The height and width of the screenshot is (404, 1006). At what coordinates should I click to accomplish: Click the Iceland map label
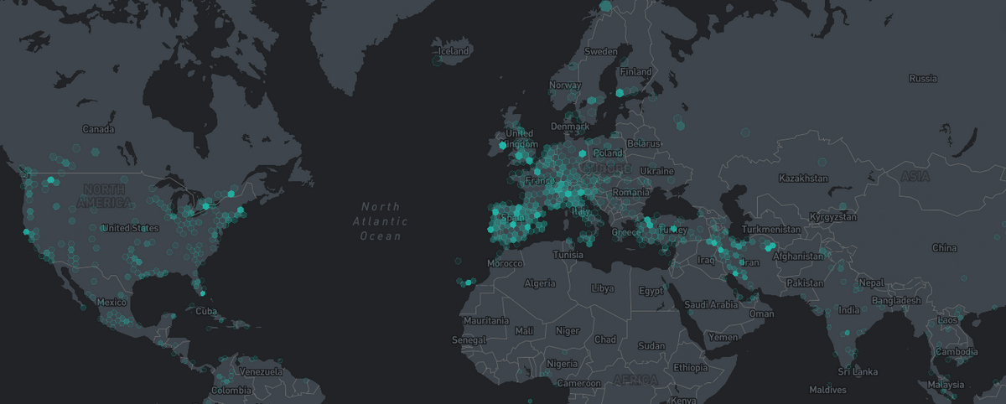click(x=454, y=51)
